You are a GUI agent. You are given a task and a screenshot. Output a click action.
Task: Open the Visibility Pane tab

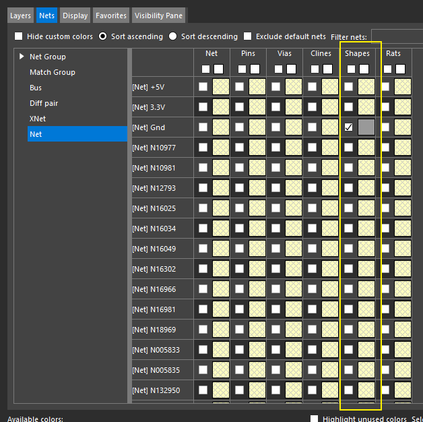click(158, 16)
